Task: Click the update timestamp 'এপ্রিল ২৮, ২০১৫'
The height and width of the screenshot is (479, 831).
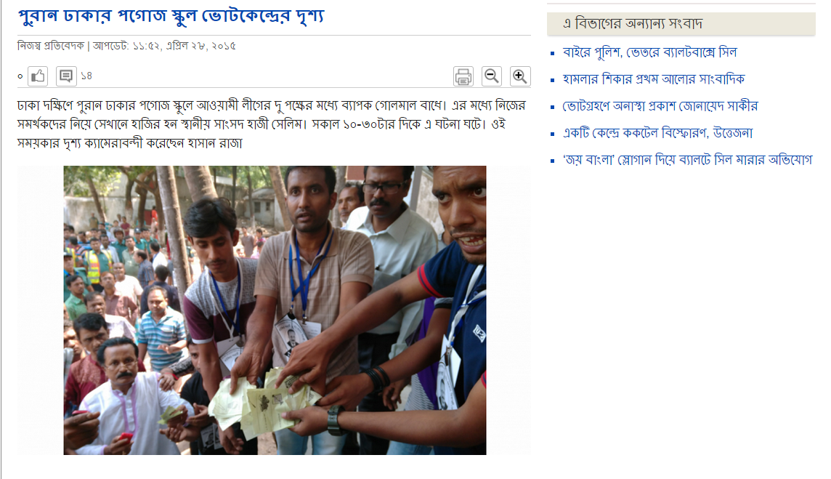Action: pos(201,46)
